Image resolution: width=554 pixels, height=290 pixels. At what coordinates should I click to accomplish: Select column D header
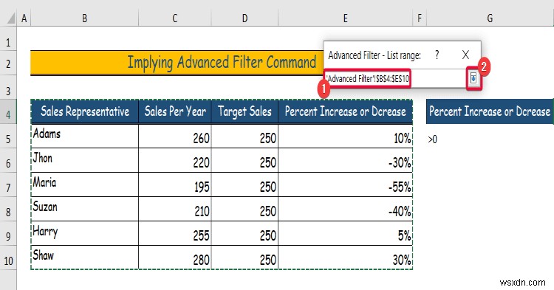244,18
